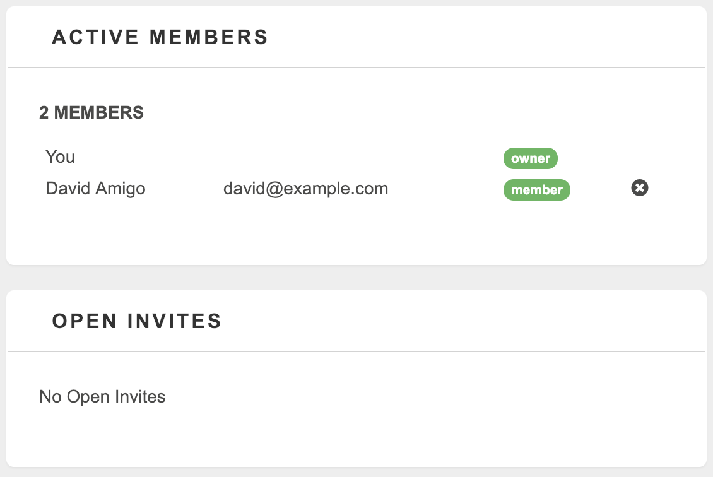Select the David Amigo name
Screen dimensions: 713x477
tap(95, 188)
